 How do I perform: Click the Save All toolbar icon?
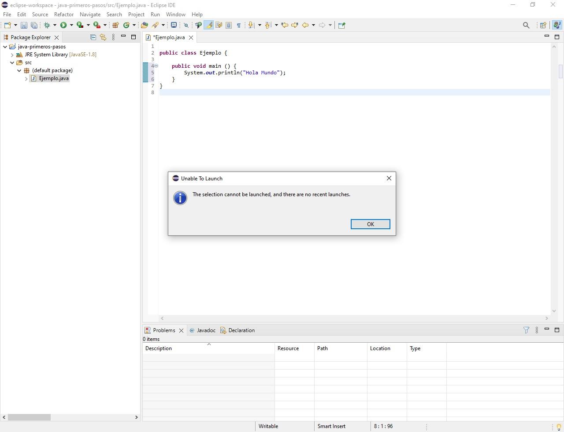point(34,25)
